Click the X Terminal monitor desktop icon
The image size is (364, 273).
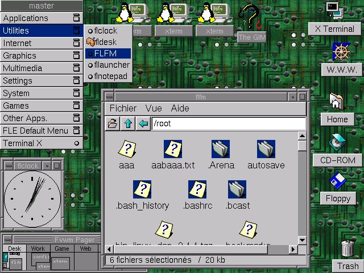(334, 10)
